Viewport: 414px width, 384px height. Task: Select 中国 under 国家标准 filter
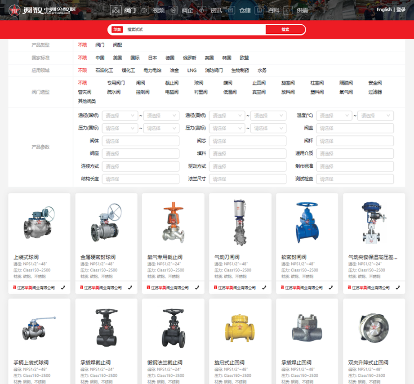100,58
